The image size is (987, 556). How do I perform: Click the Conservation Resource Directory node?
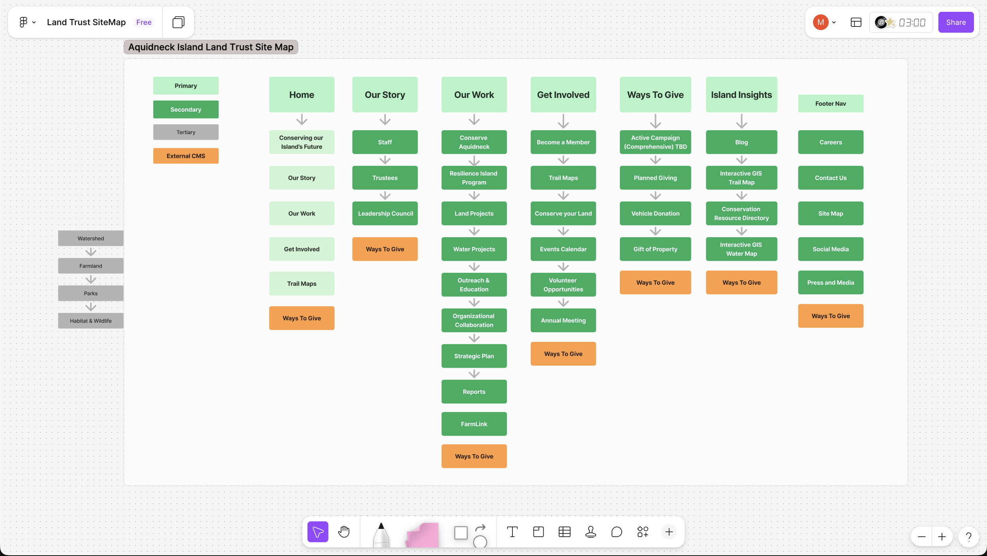[741, 213]
